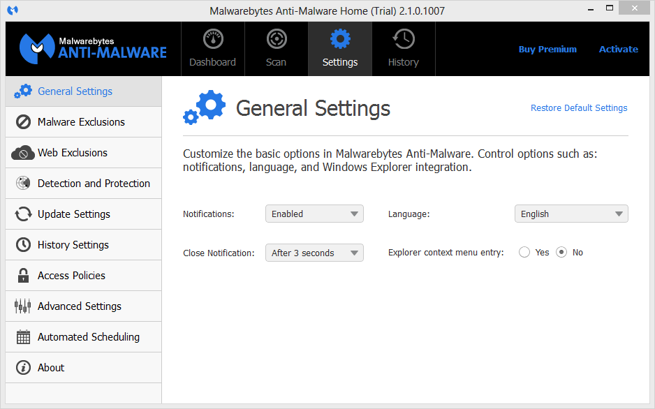Click the "Customize the basic options" description text

[390, 161]
